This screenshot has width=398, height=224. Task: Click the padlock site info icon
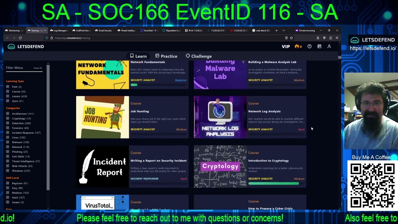(52, 38)
